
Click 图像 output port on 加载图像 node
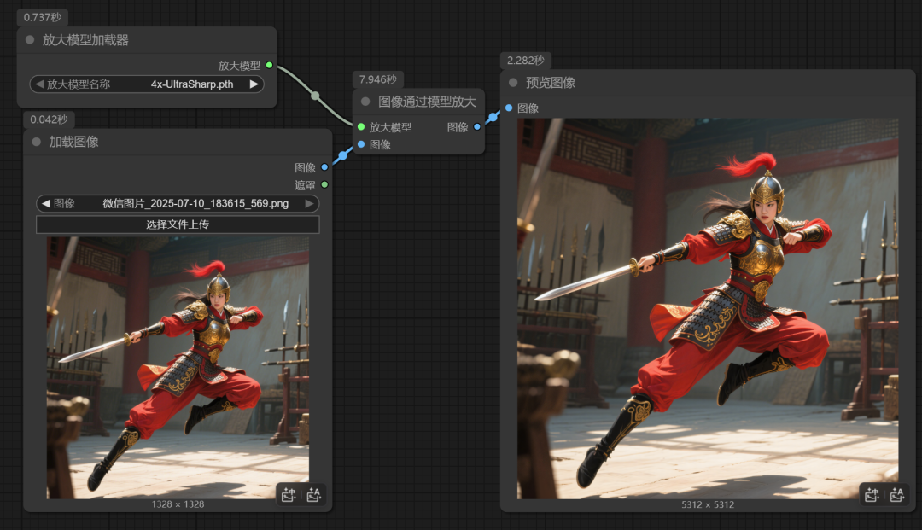click(x=324, y=167)
